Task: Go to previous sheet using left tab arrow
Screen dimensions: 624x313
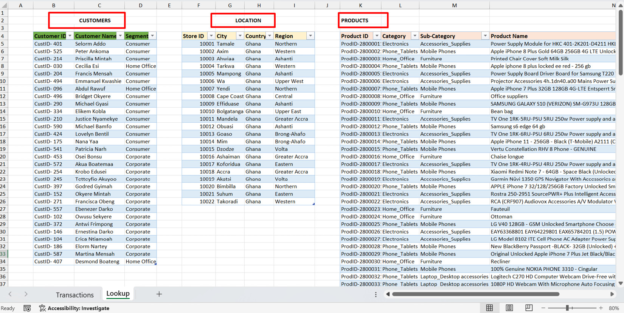Action: click(x=10, y=294)
